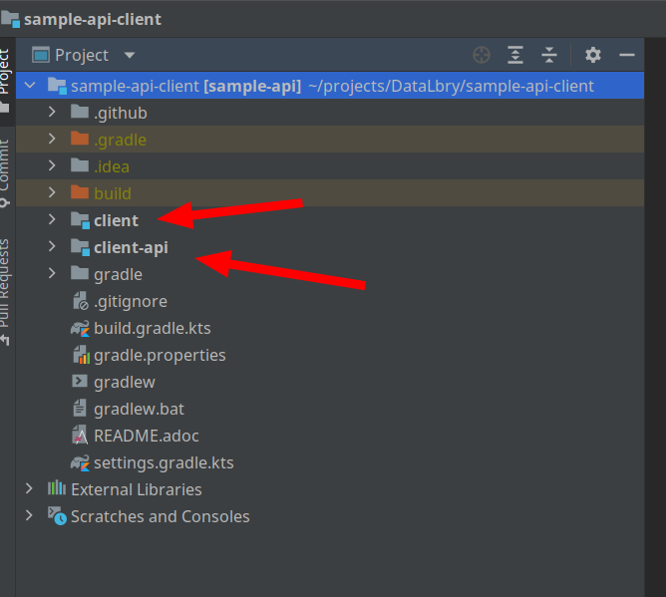This screenshot has width=666, height=597.
Task: Click the settings.gradle.kts file
Action: point(164,462)
